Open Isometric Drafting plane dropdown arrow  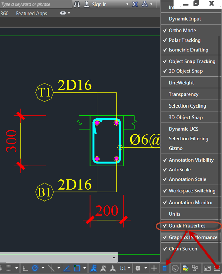pyautogui.click(x=59, y=268)
